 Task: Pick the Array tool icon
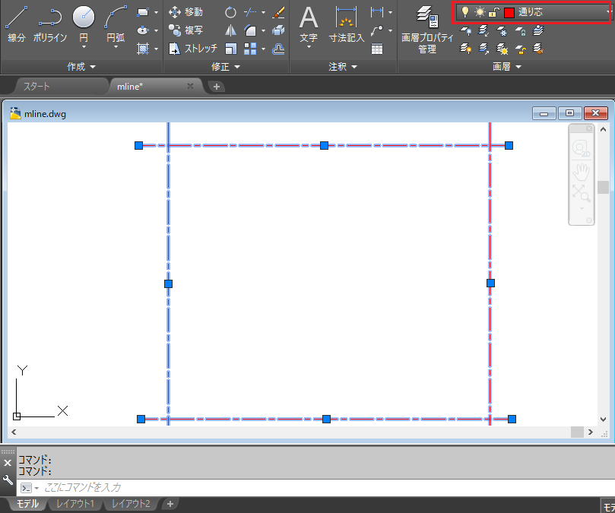(x=250, y=49)
